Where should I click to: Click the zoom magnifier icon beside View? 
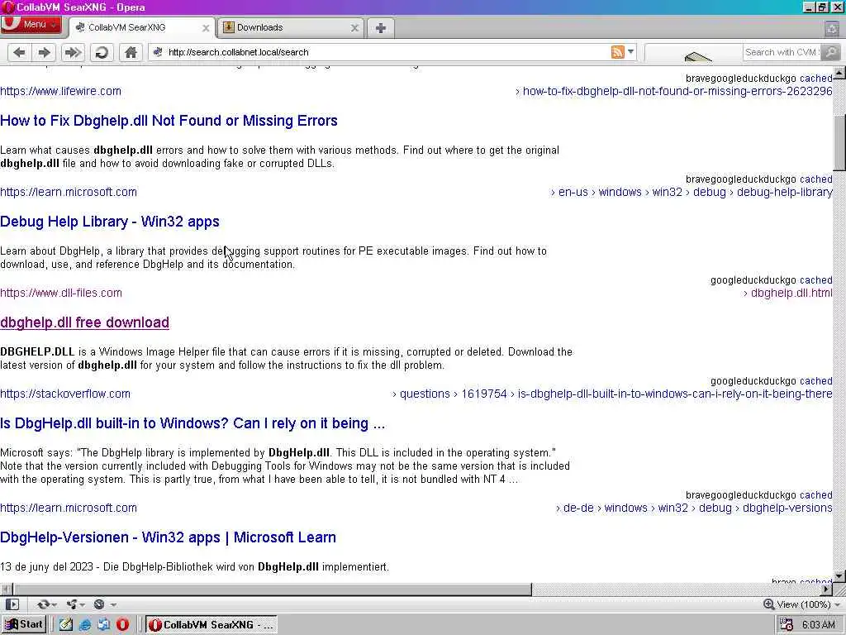tap(769, 604)
